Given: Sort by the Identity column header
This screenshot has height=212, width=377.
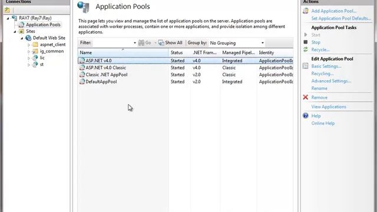Looking at the screenshot, I should pyautogui.click(x=275, y=52).
